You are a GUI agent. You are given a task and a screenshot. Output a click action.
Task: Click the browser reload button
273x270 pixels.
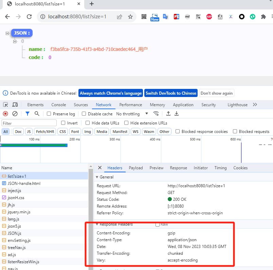coord(29,17)
